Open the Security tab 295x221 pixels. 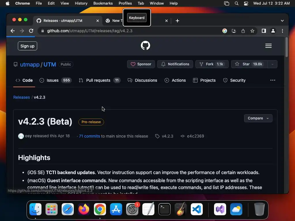coord(234,80)
